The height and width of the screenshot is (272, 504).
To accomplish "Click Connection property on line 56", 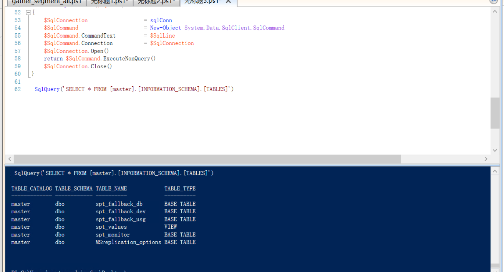I will point(97,43).
